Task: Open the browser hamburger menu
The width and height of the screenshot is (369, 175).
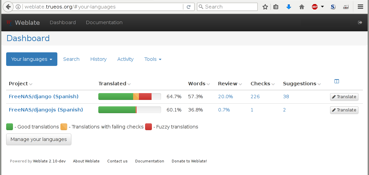Action: (360, 7)
